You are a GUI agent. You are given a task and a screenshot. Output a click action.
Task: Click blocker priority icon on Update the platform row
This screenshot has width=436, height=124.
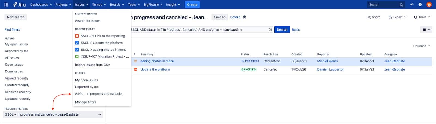point(135,69)
